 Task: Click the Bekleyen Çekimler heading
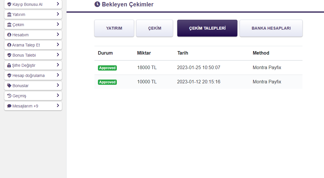pyautogui.click(x=128, y=4)
